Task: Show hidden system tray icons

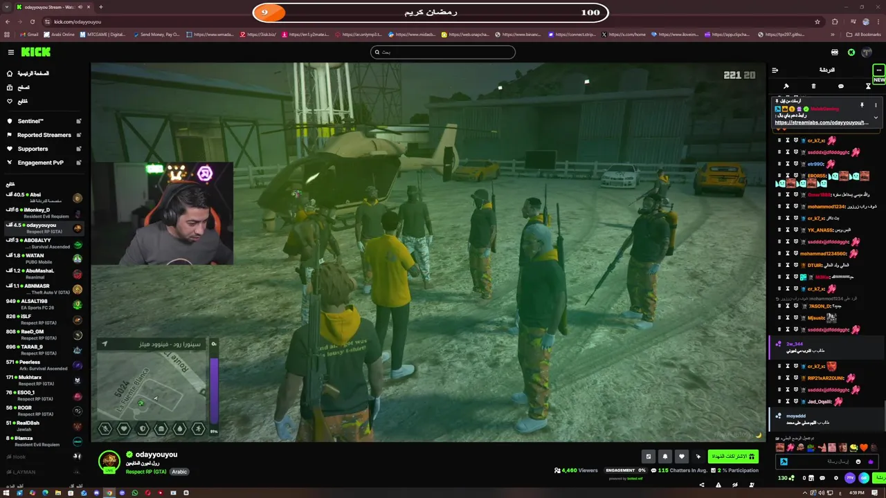Action: [x=804, y=492]
